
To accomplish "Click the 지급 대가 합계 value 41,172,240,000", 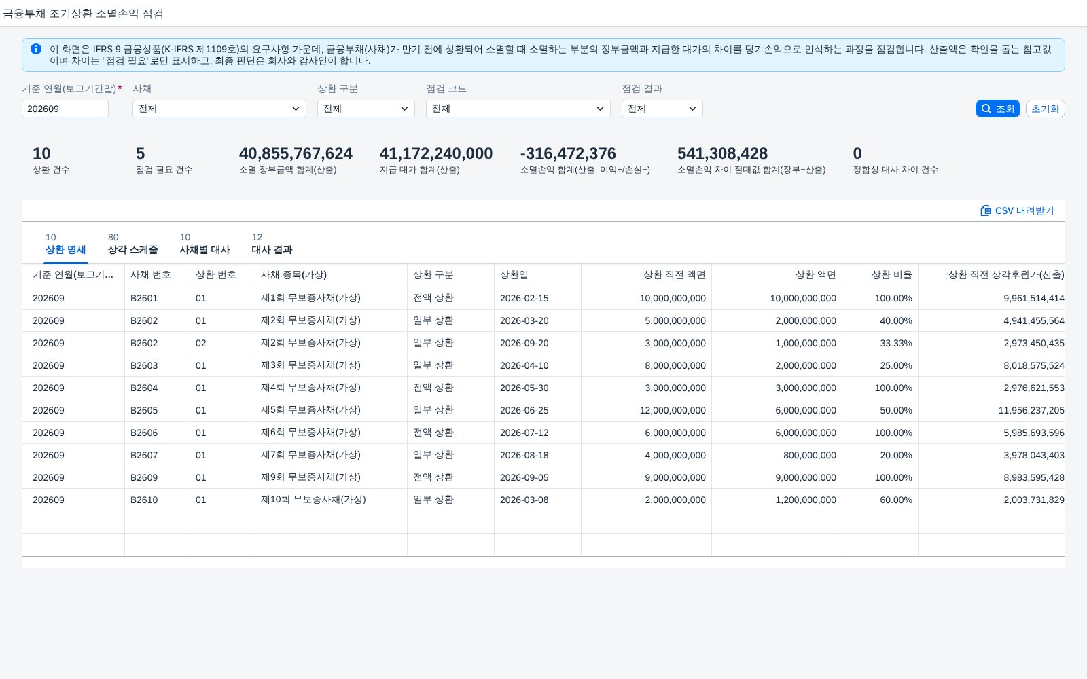I will [x=436, y=153].
